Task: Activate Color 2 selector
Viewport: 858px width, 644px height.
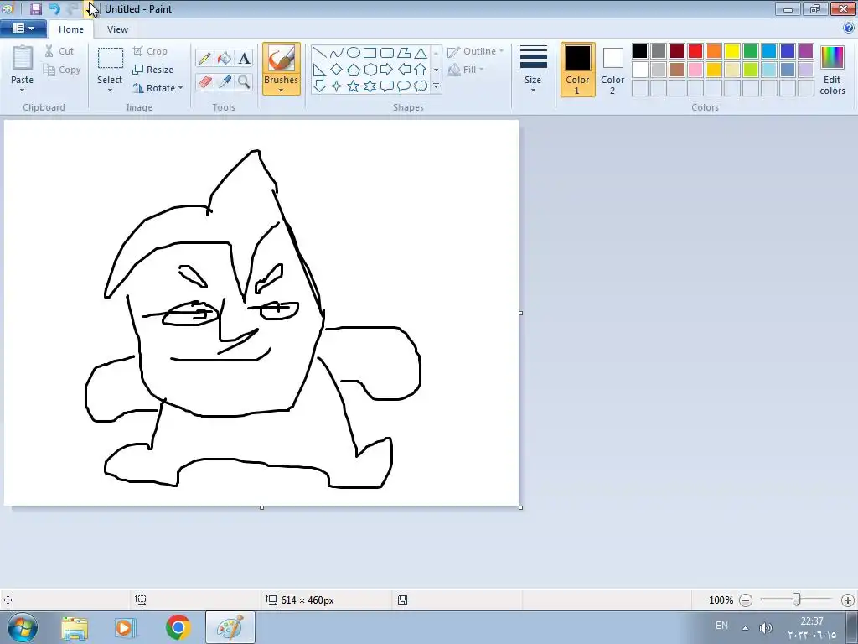Action: pyautogui.click(x=612, y=70)
